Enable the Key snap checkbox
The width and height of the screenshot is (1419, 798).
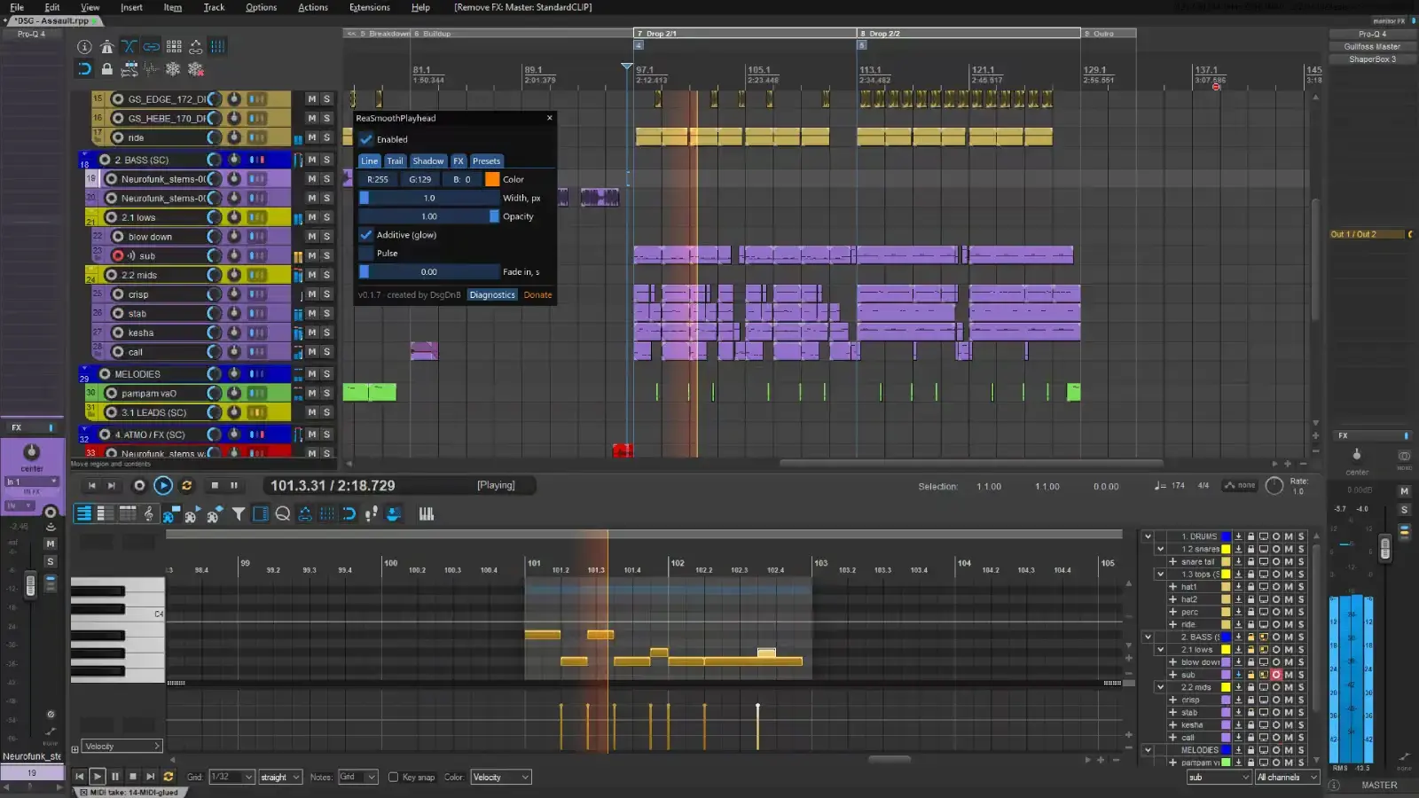393,778
